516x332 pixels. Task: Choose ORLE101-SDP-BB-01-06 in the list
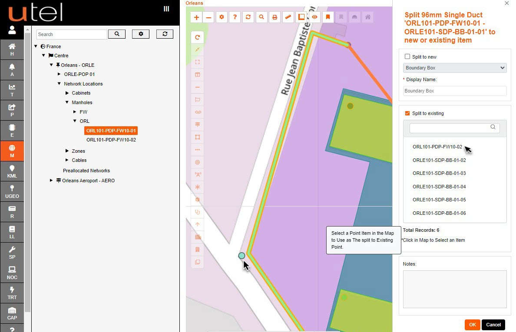(x=439, y=213)
